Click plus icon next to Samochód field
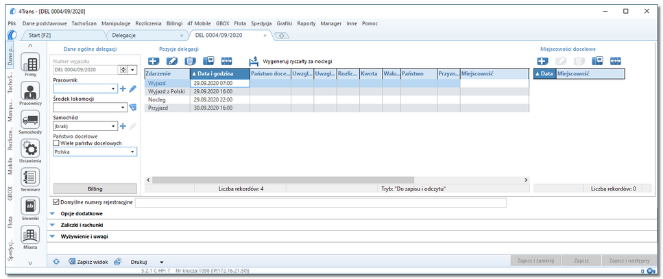Screen dimensions: 663x279 (123, 126)
